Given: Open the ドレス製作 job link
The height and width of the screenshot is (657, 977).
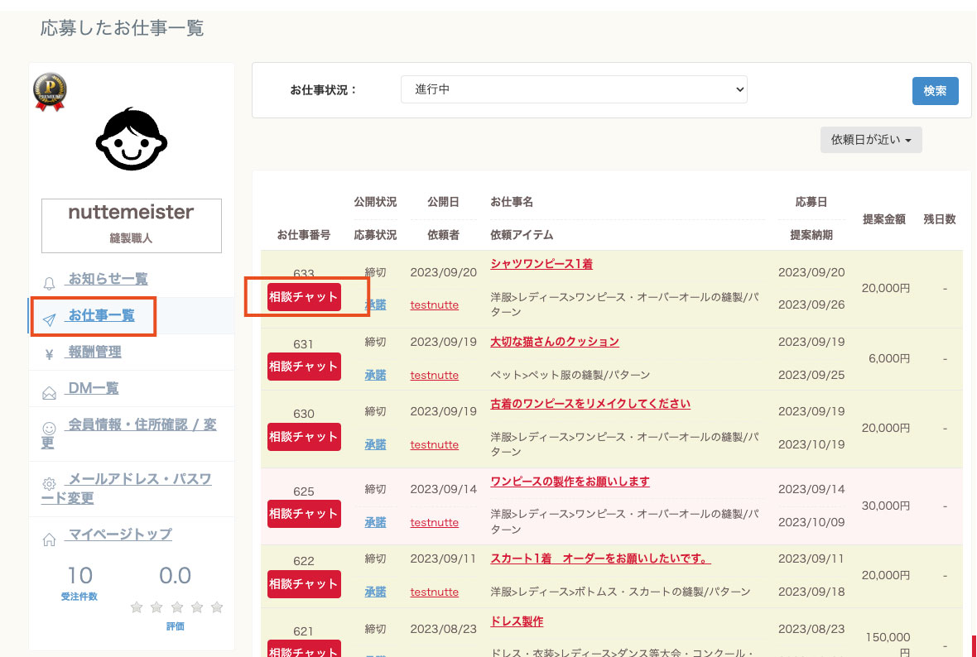Looking at the screenshot, I should click(517, 621).
